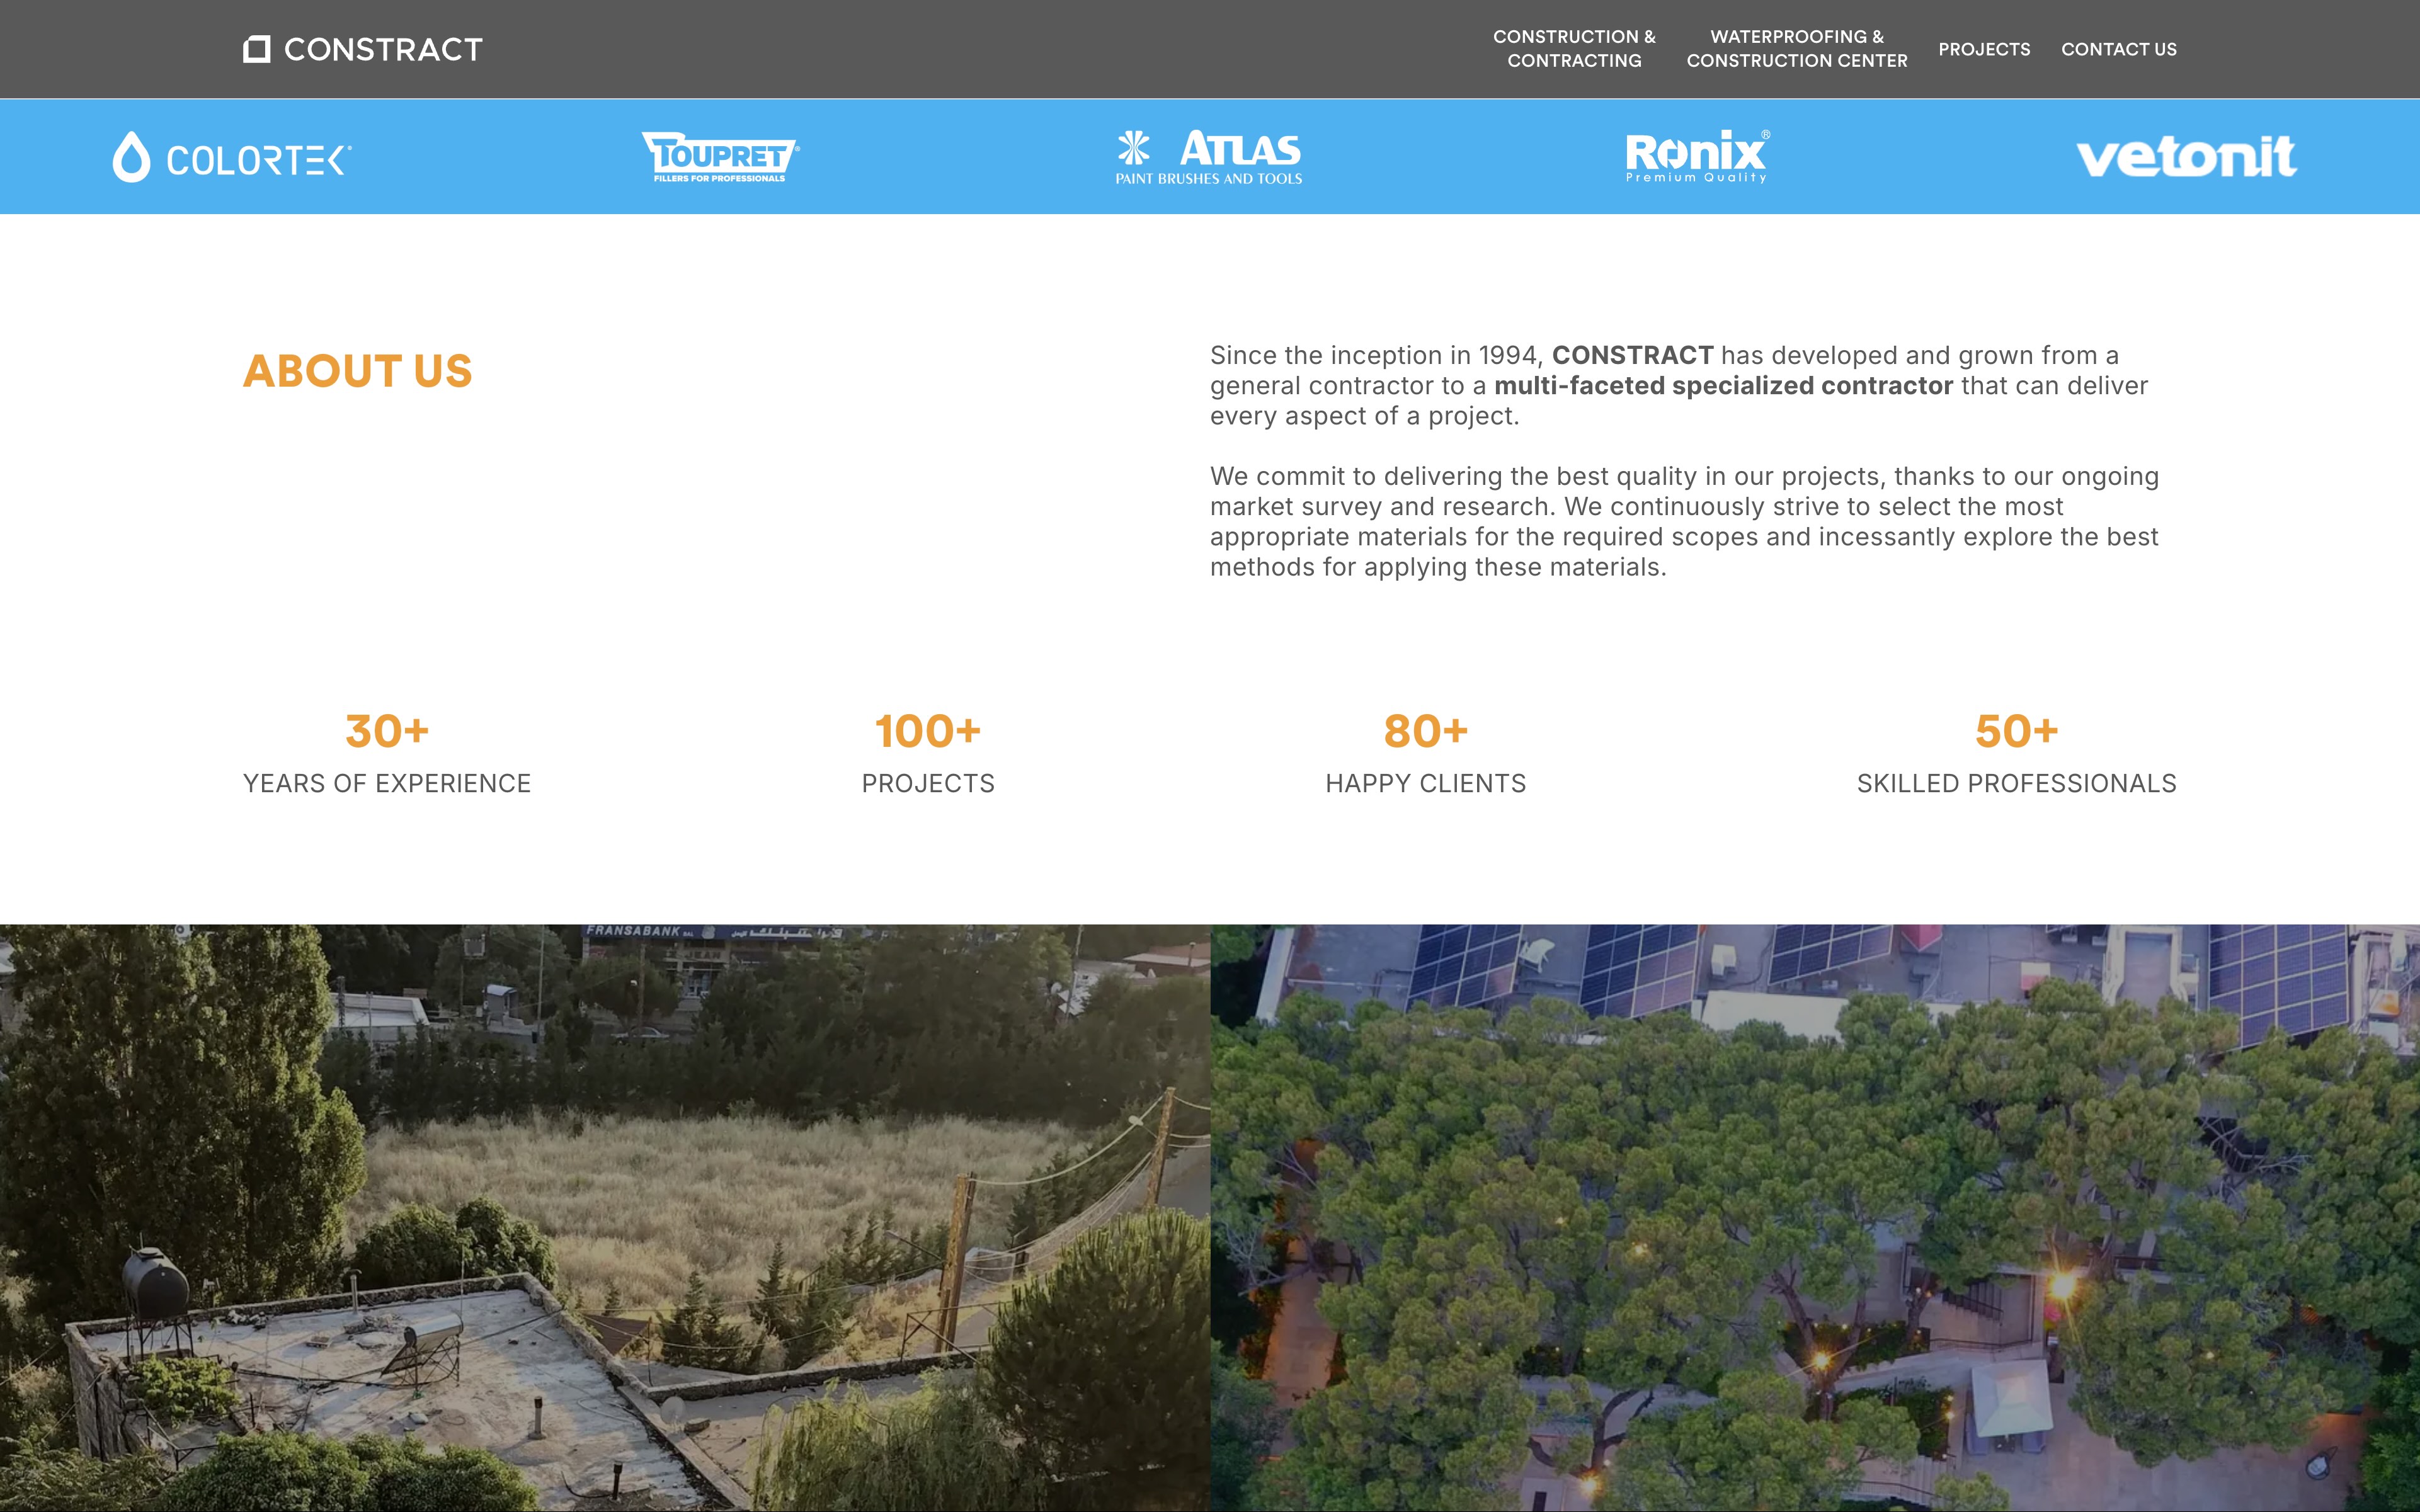Image resolution: width=2420 pixels, height=1512 pixels.
Task: Click the 100+ projects counter
Action: click(928, 731)
